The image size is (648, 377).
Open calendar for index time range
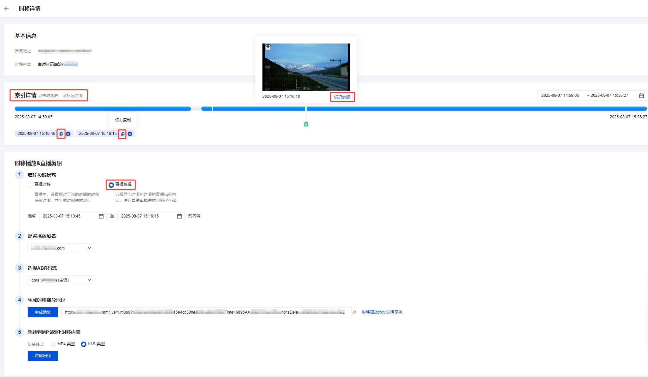[x=641, y=96]
